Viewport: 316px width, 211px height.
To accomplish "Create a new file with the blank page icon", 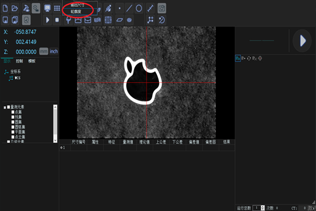I will click(x=5, y=8).
